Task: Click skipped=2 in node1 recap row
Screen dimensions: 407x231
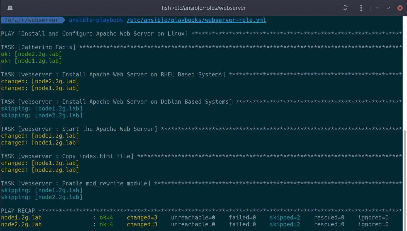Action: click(x=285, y=217)
